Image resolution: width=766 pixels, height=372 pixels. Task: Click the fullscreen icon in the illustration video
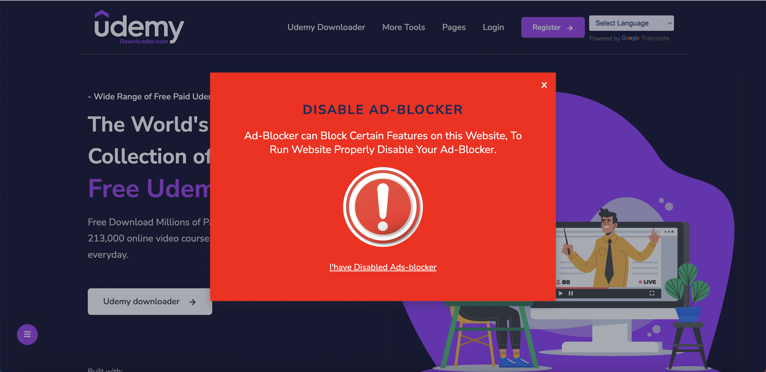[652, 293]
